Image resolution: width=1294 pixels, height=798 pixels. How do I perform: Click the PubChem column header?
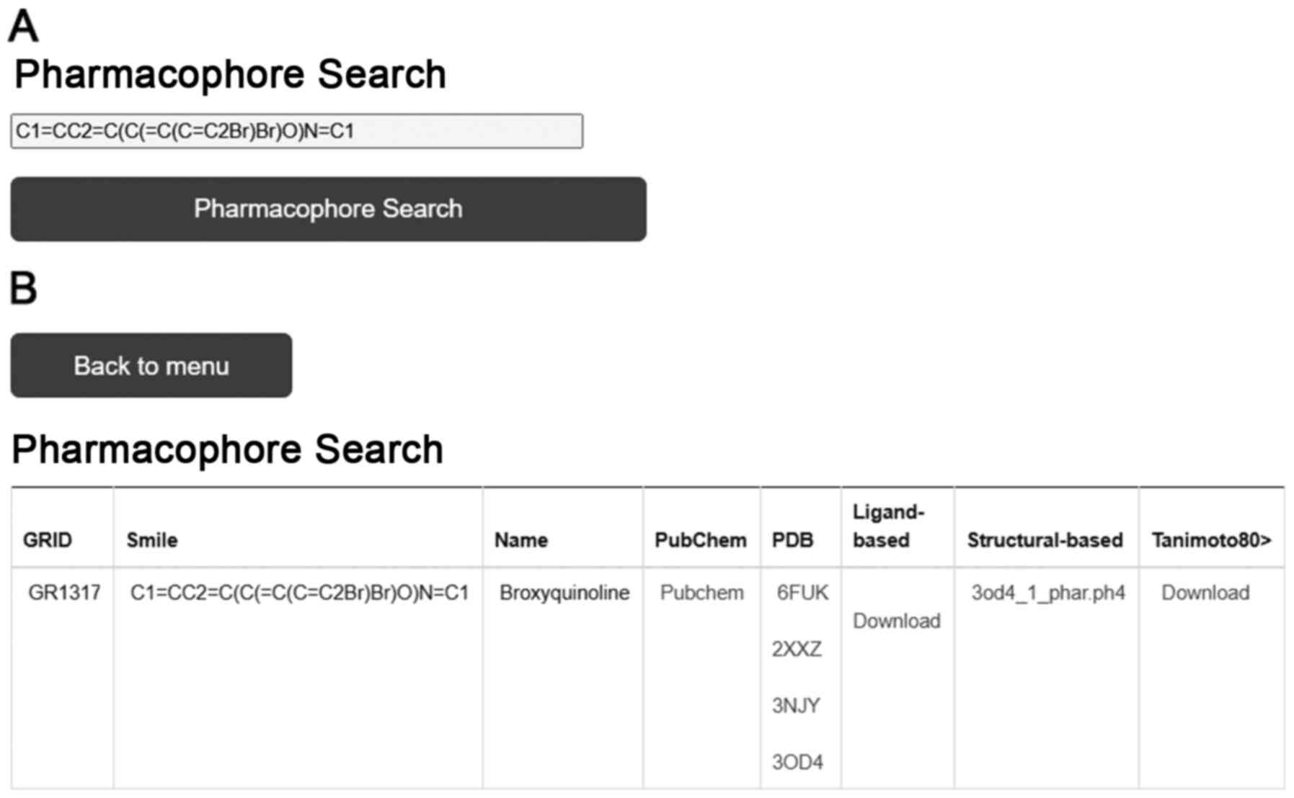[700, 540]
